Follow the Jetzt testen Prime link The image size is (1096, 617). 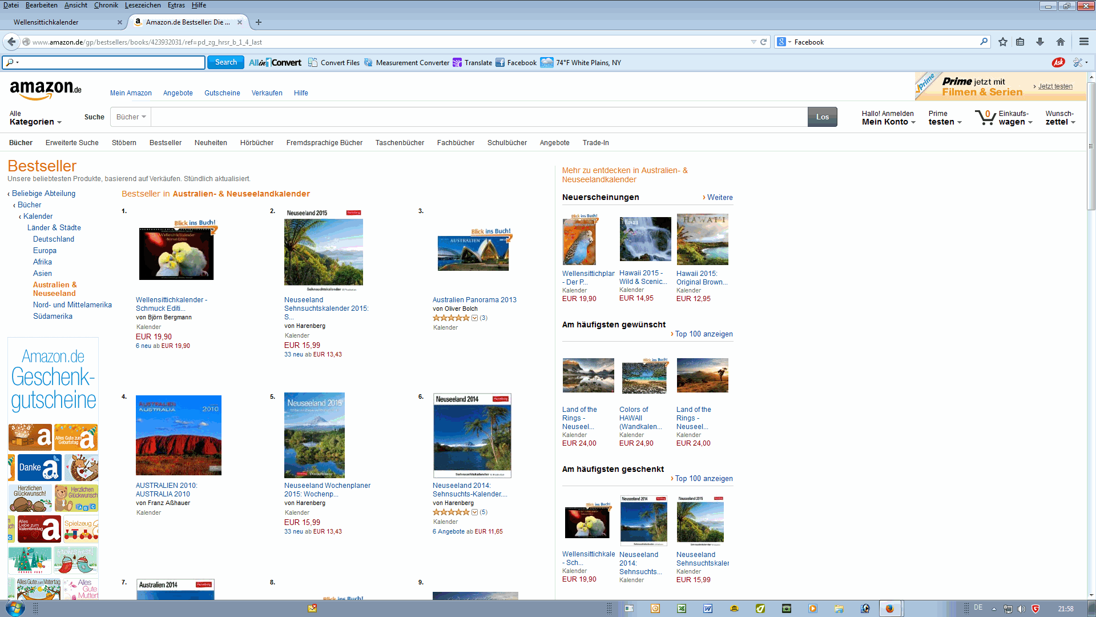[x=1055, y=86]
